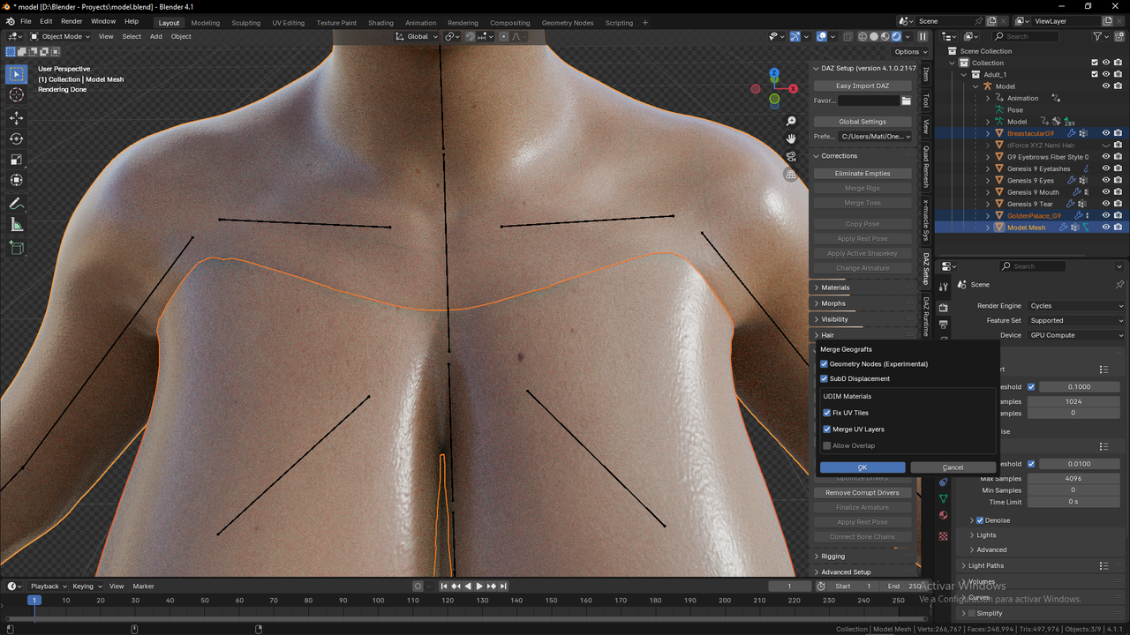Open the Feature Set dropdown
1130x635 pixels.
[1076, 320]
